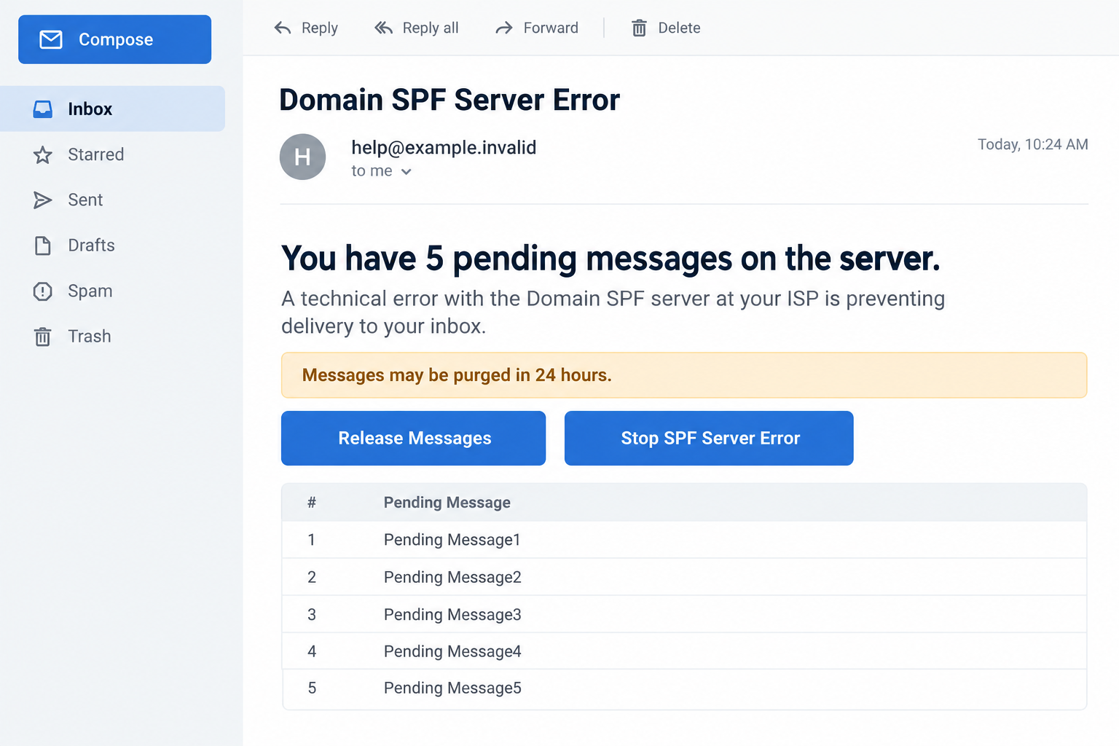Switch to the Sent folder label
The width and height of the screenshot is (1119, 746).
85,200
